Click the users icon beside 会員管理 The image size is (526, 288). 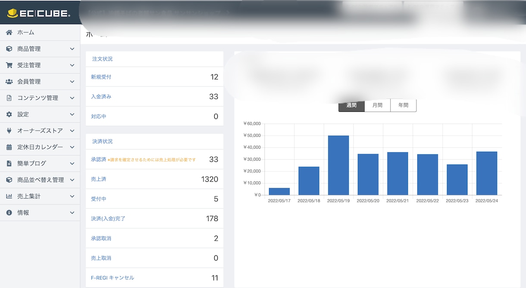tap(9, 82)
